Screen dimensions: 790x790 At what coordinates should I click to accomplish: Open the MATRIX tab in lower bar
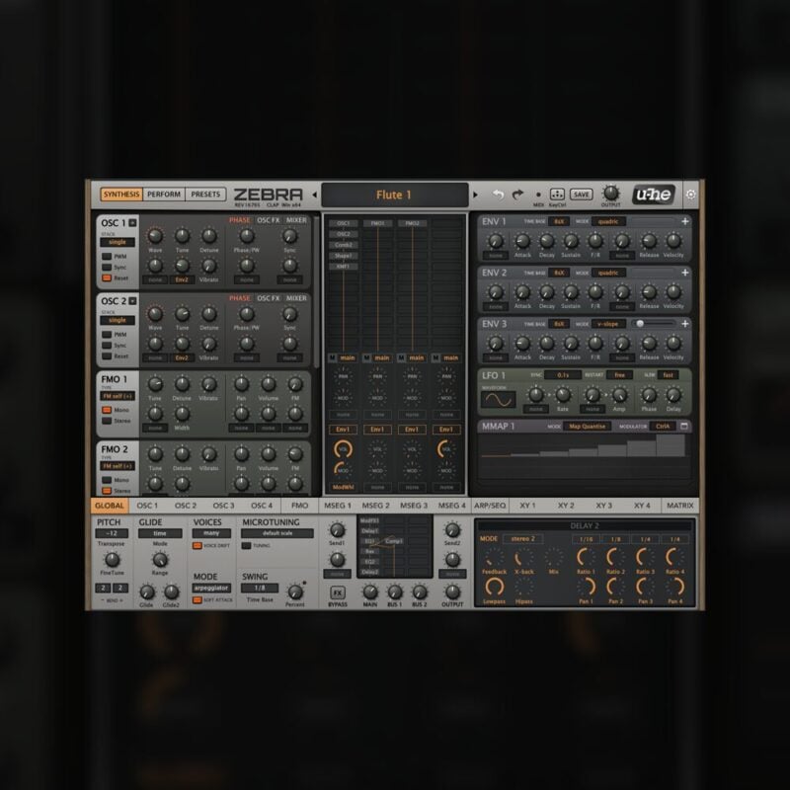[x=680, y=506]
